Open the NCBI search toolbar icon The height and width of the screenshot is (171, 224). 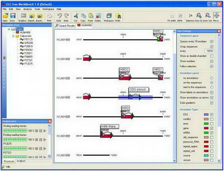[118, 16]
